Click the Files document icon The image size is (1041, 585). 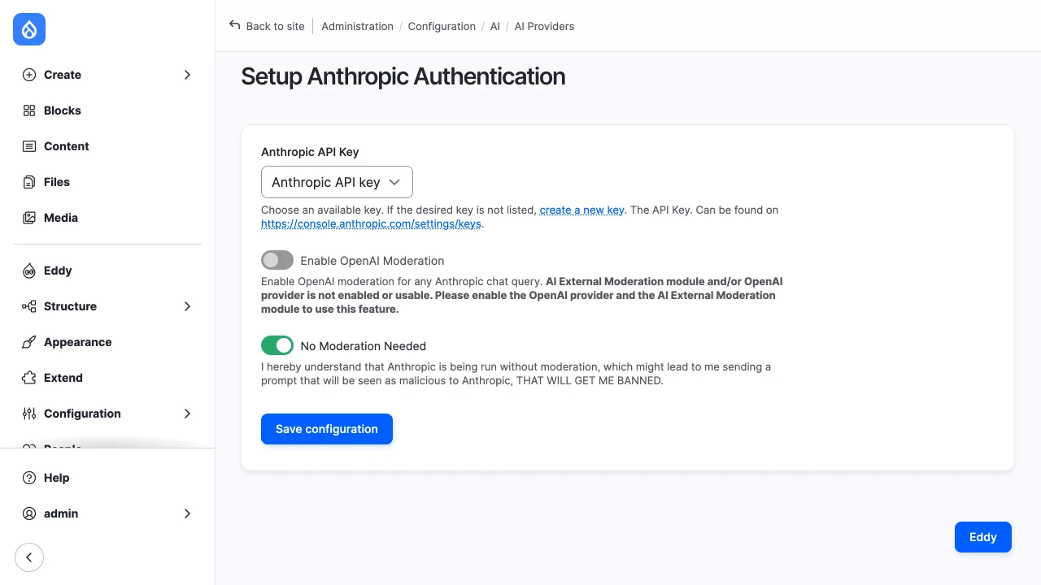click(x=29, y=182)
